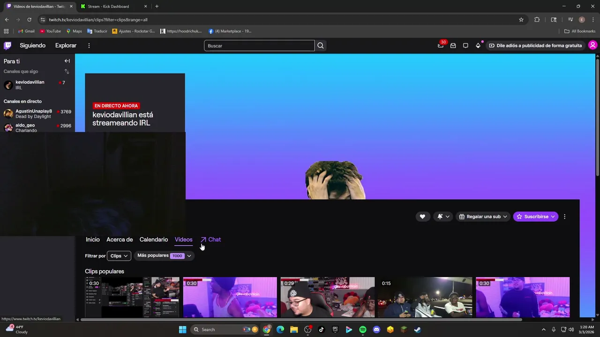Click the horizontal scrollbar below clips
Screen dimensions: 600x337
tap(301, 320)
